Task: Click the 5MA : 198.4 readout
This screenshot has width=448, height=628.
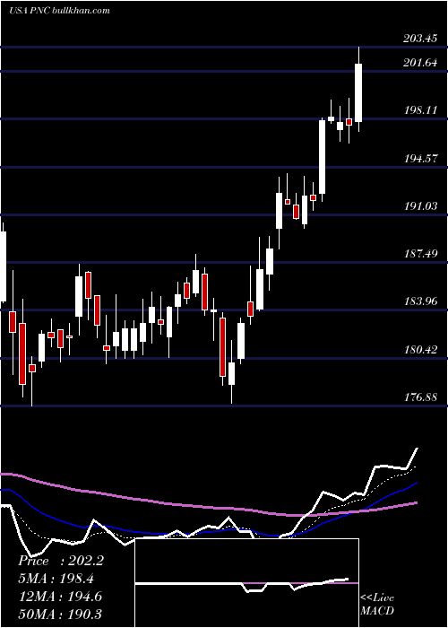Action: tap(58, 579)
